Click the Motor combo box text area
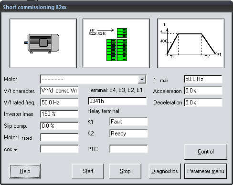 pyautogui.click(x=89, y=79)
